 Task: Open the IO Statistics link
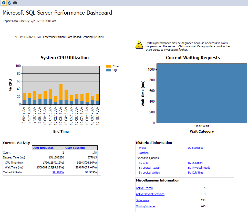tap(195, 148)
